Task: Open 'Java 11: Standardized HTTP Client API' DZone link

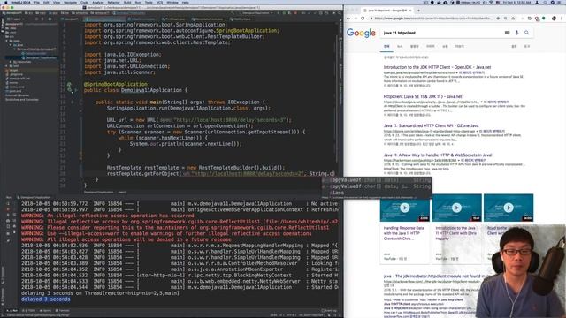Action: [x=431, y=125]
